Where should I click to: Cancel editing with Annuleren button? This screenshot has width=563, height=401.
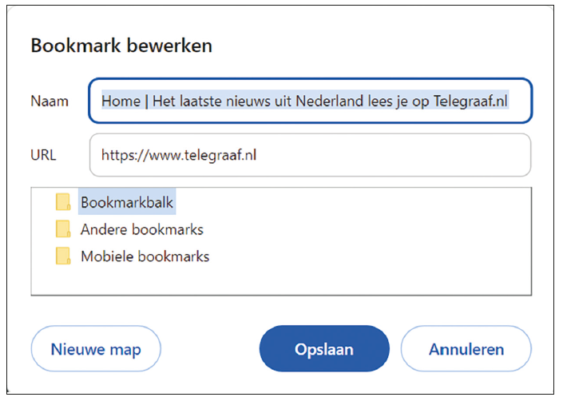(466, 349)
